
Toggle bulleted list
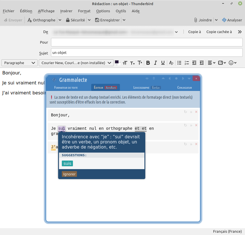point(179,63)
